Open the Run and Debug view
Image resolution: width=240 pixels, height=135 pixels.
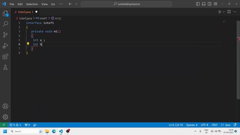(x=5, y=46)
